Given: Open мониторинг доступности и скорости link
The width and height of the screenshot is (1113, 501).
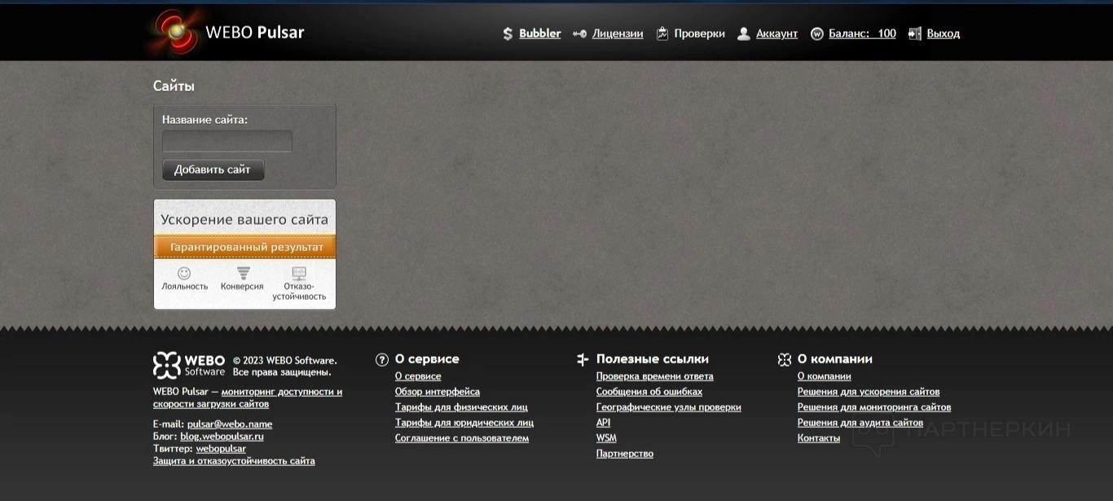Looking at the screenshot, I should (248, 398).
